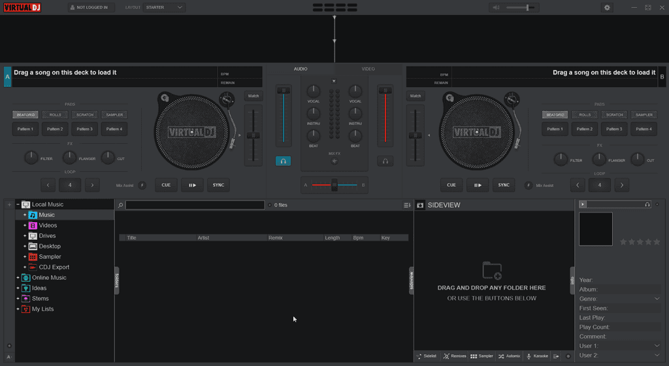
Task: Open the Karaoke tab in Sideview
Action: click(537, 356)
